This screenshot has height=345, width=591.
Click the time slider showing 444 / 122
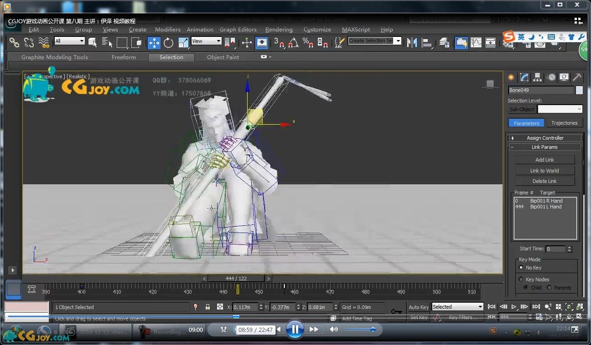pos(236,279)
